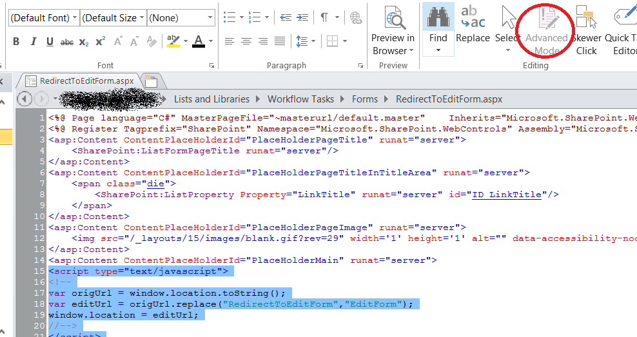637x337 pixels.
Task: Click the Skewer Click button
Action: pos(586,30)
